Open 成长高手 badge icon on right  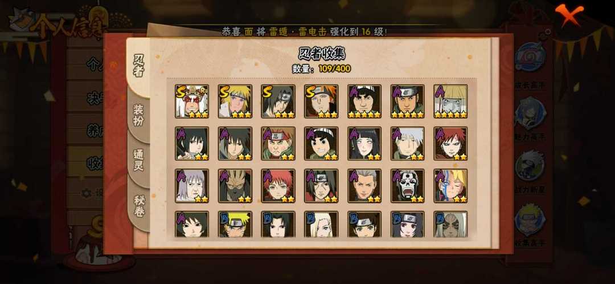point(530,58)
